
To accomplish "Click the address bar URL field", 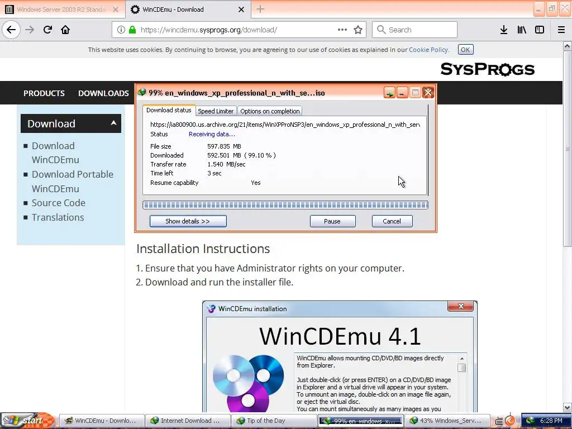I will (x=239, y=30).
